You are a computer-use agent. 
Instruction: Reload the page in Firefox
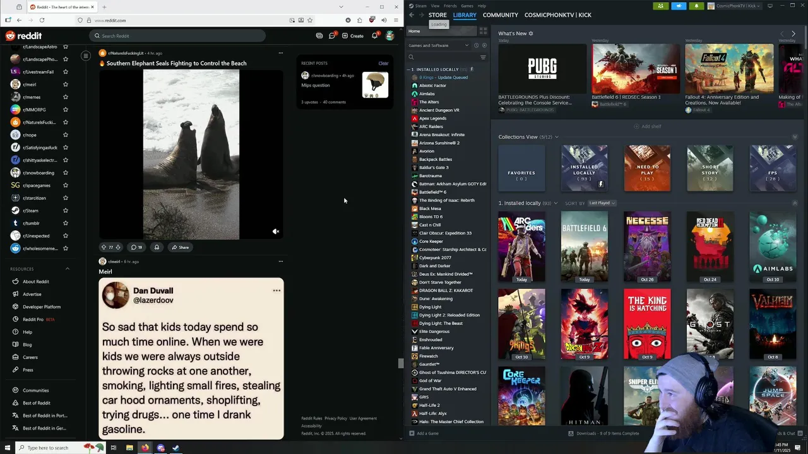[42, 20]
